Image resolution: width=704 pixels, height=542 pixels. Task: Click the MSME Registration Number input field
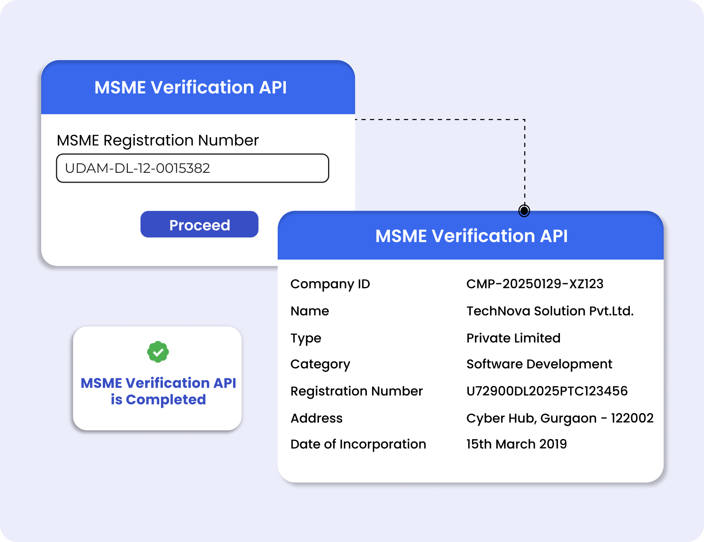[x=192, y=168]
